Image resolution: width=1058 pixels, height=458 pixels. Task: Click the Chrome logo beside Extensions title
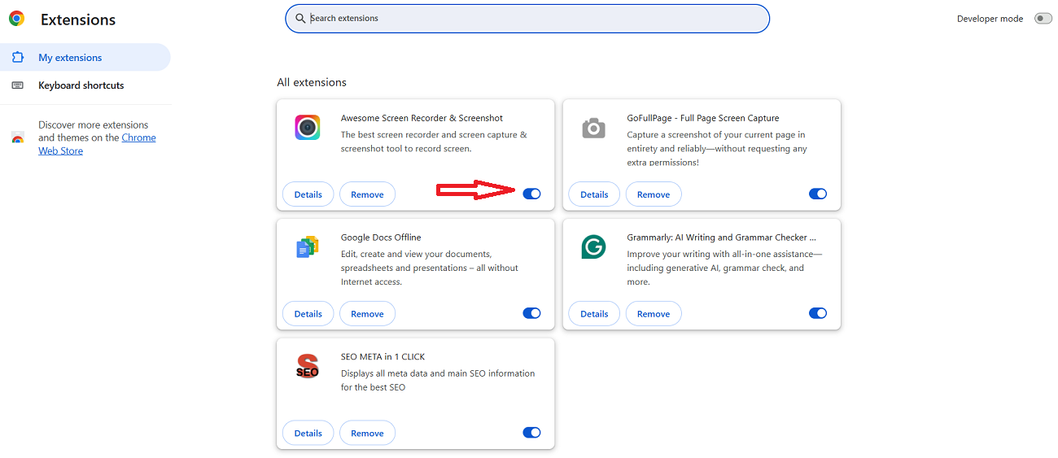(x=16, y=19)
